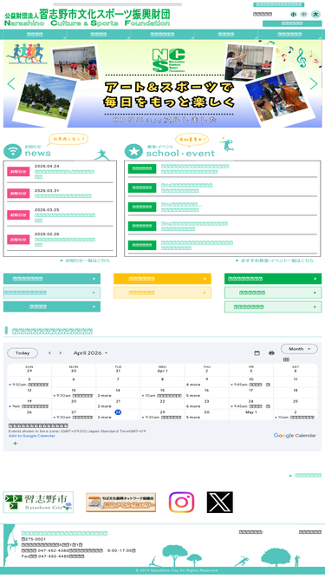
Task: Open the X (Twitter) icon link
Action: pyautogui.click(x=219, y=503)
